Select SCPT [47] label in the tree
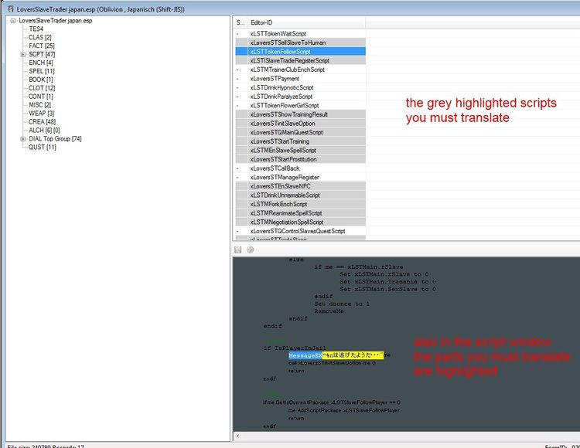Image resolution: width=580 pixels, height=448 pixels. 42,54
